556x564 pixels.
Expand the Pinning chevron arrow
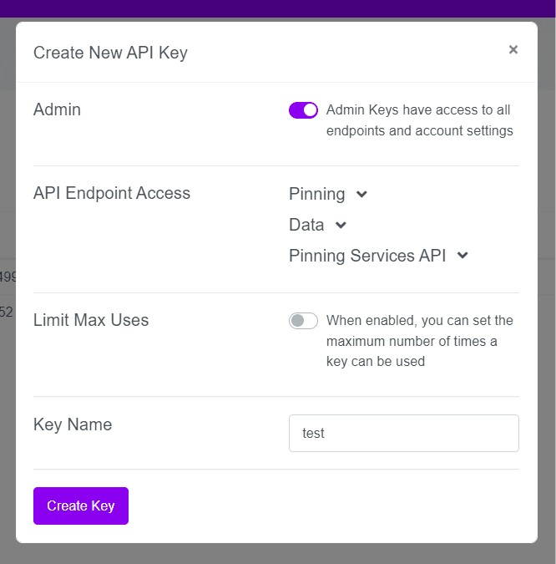(x=361, y=194)
